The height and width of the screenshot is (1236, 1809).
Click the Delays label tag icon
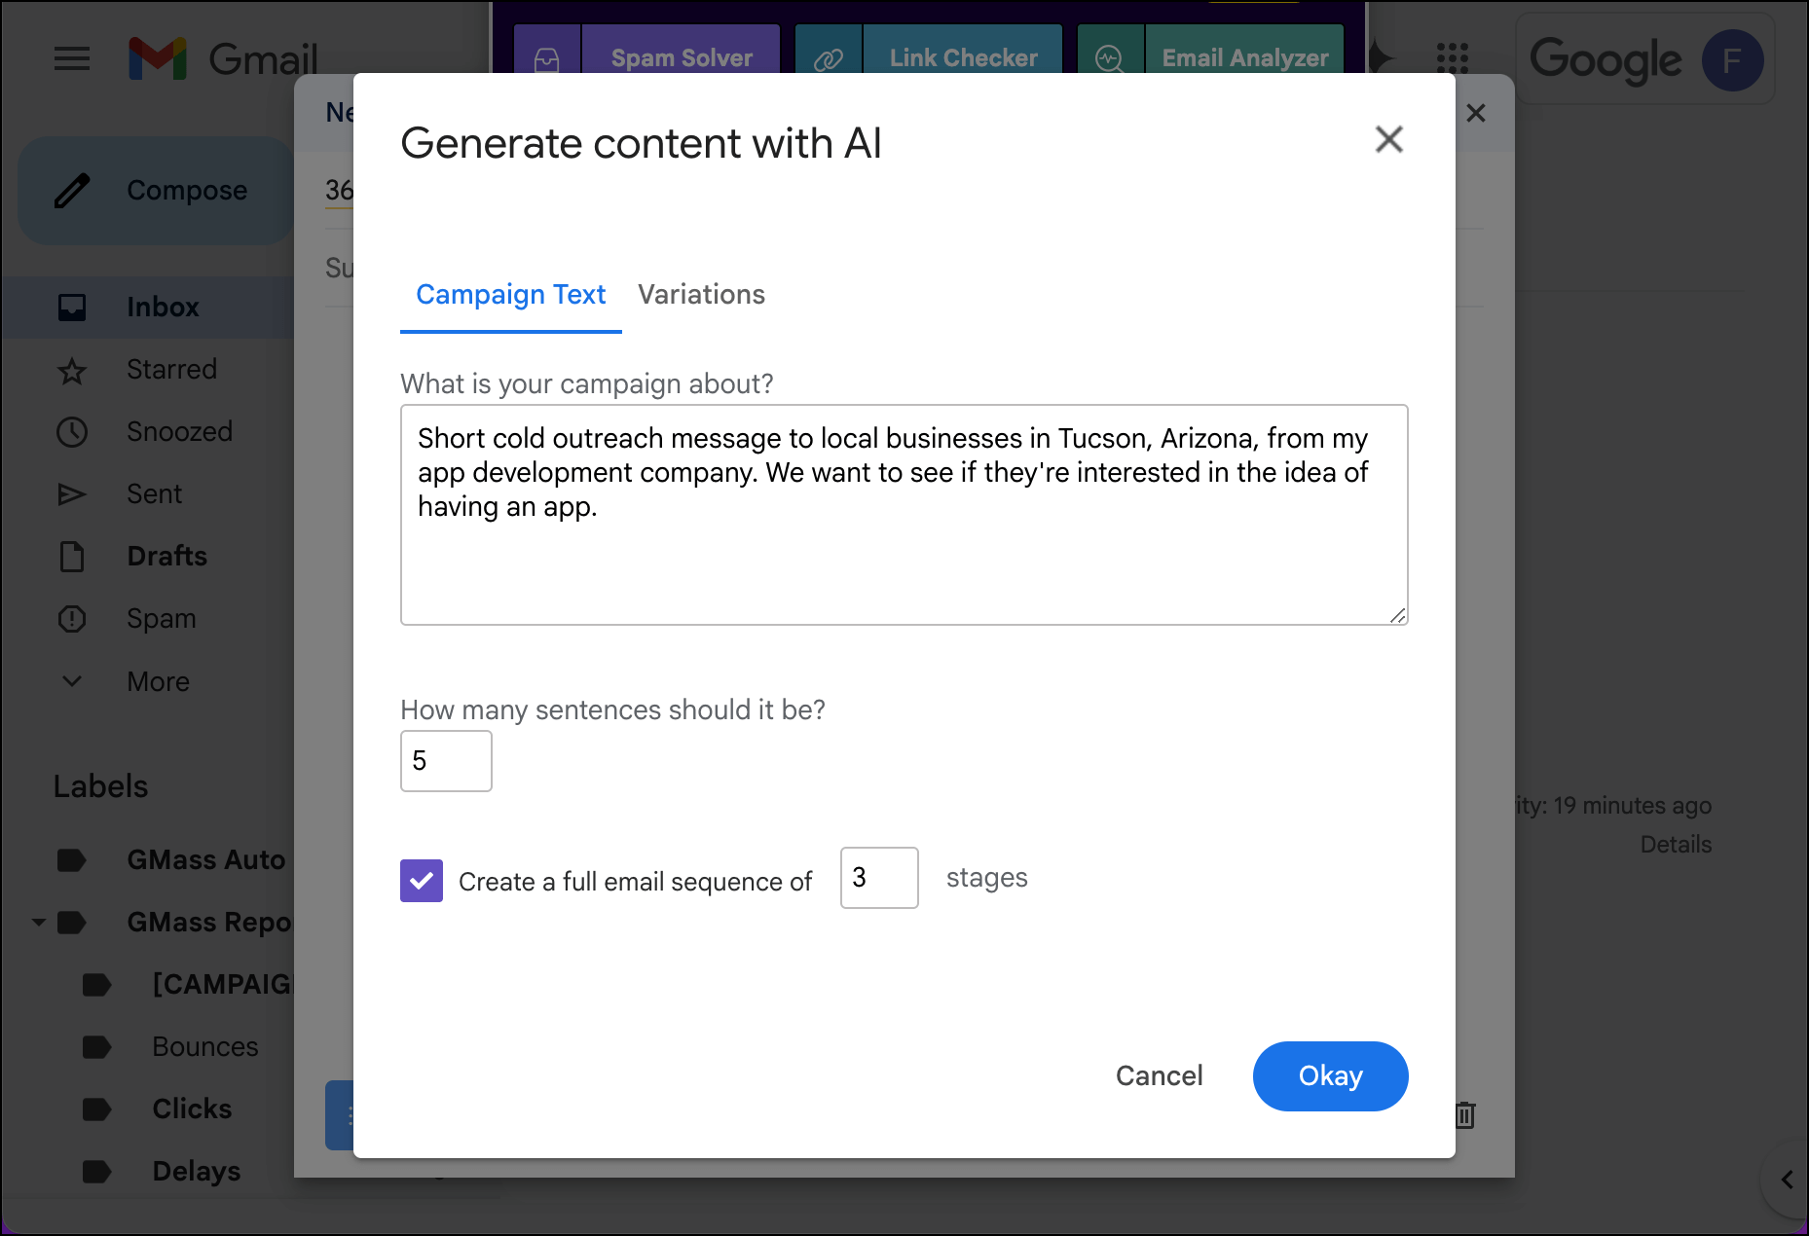(x=97, y=1172)
